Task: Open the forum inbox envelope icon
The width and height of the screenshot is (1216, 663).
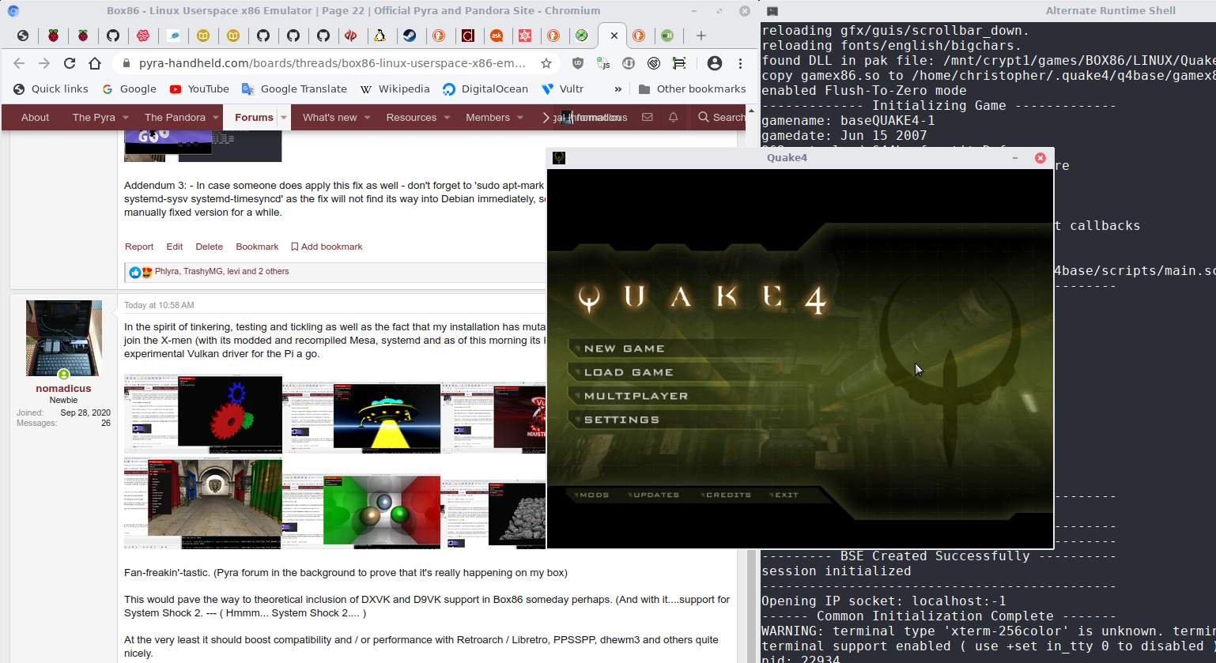Action: (647, 117)
